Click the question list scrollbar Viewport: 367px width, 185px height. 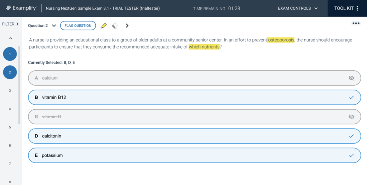point(19,85)
